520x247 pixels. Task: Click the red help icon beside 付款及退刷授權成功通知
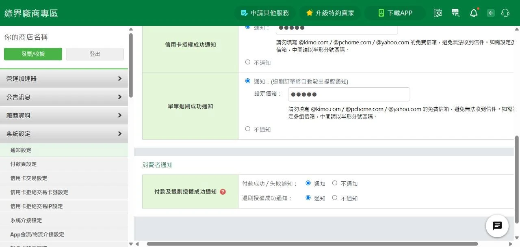pos(223,192)
